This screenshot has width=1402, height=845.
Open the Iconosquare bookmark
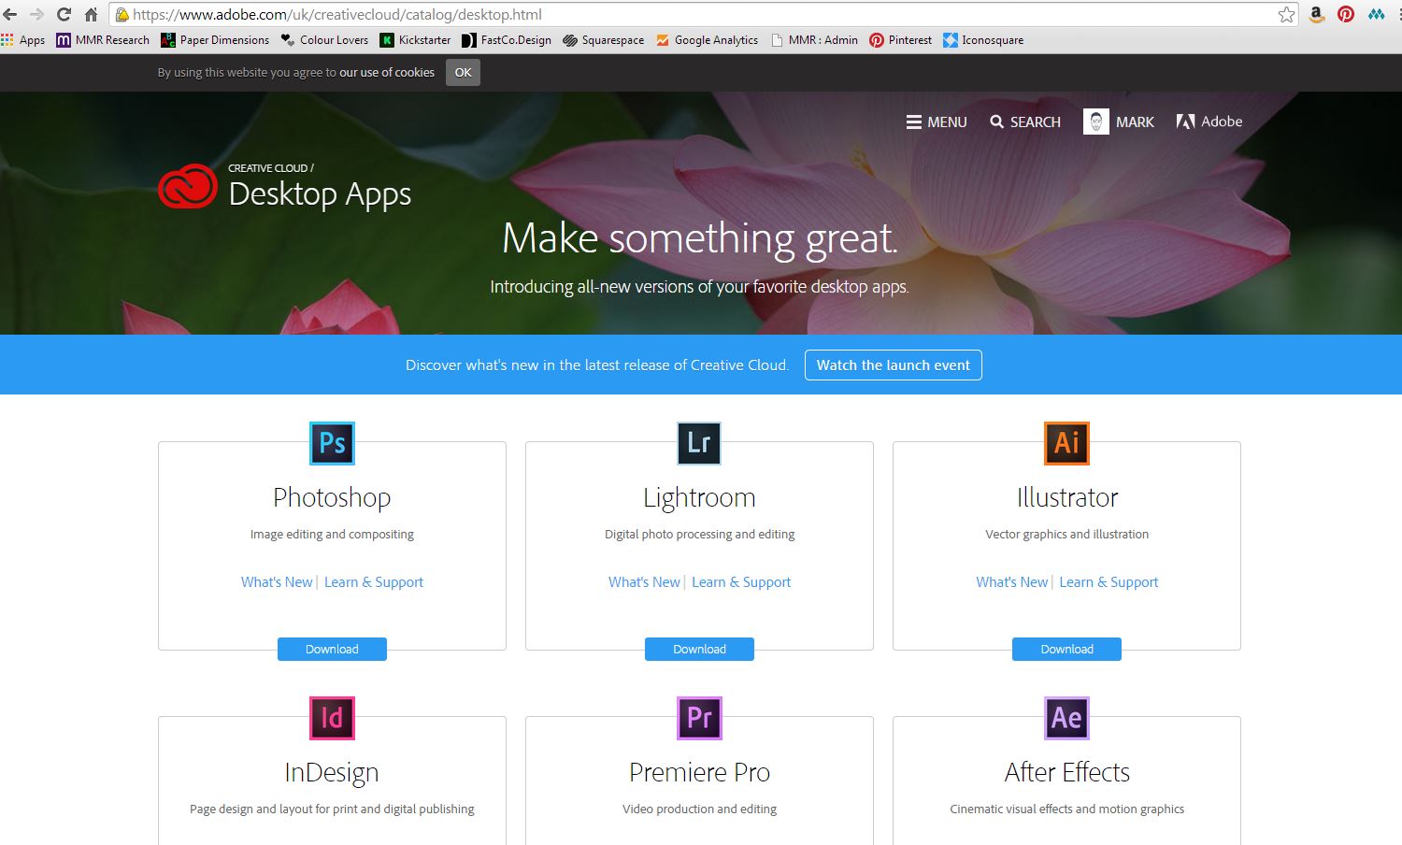(x=983, y=40)
